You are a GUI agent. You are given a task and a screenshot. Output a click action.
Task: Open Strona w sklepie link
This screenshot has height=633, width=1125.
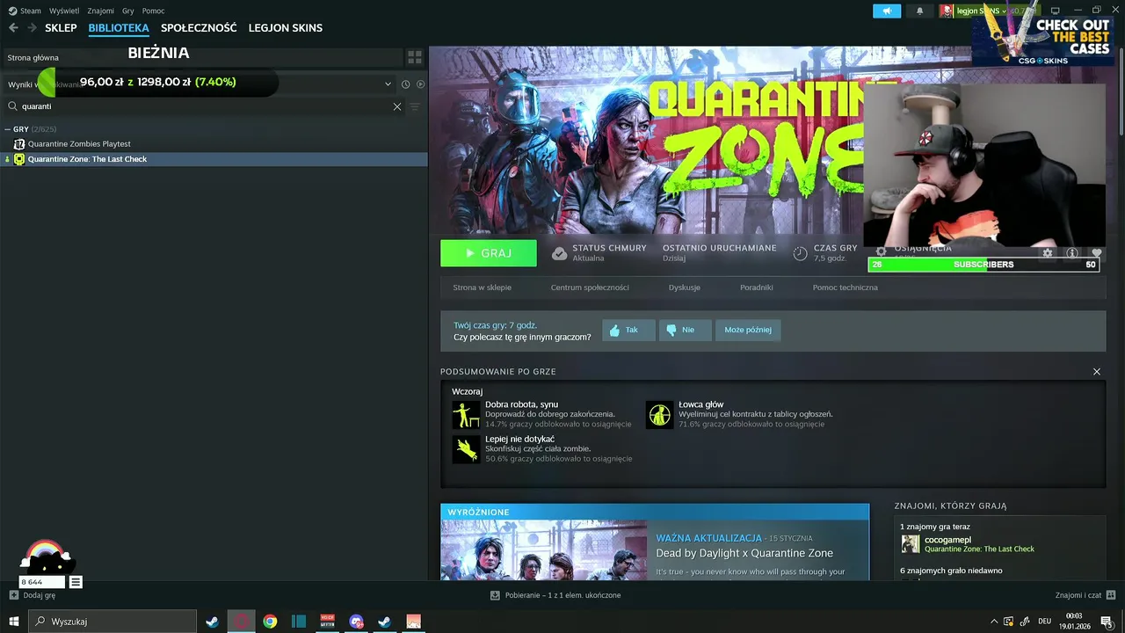[482, 287]
